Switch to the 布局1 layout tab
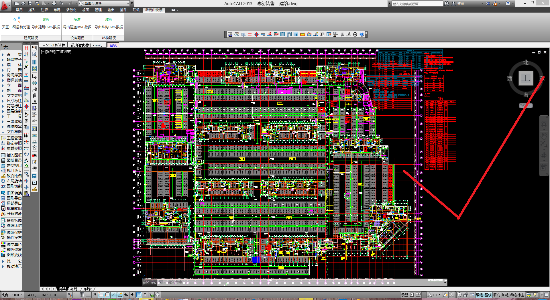The image size is (550, 300). click(74, 289)
